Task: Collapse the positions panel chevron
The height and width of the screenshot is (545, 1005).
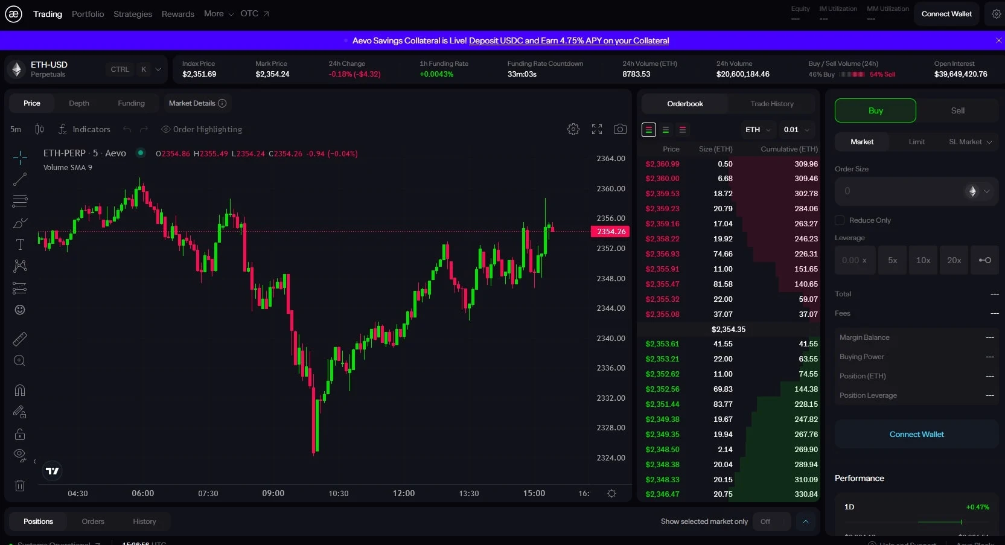Action: click(805, 521)
